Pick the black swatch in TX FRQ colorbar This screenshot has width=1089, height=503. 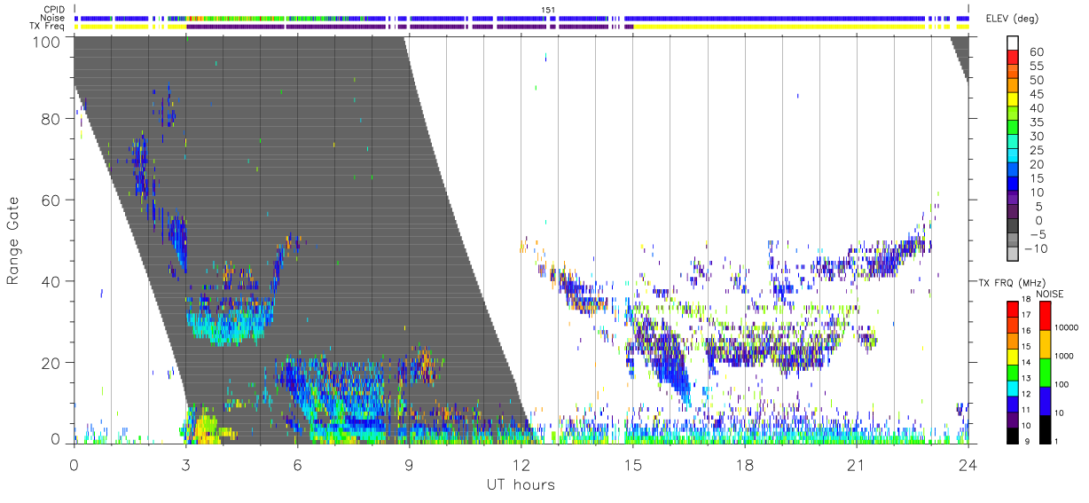(1012, 434)
